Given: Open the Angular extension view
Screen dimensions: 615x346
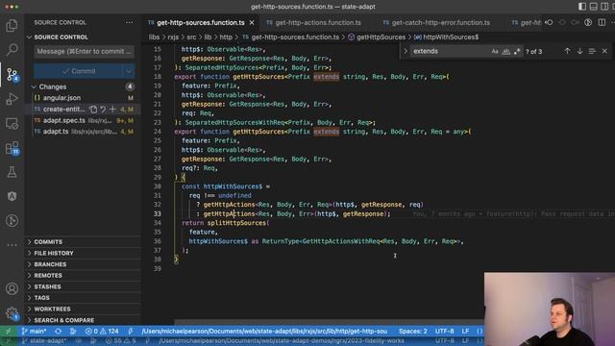Looking at the screenshot, I should [x=12, y=196].
